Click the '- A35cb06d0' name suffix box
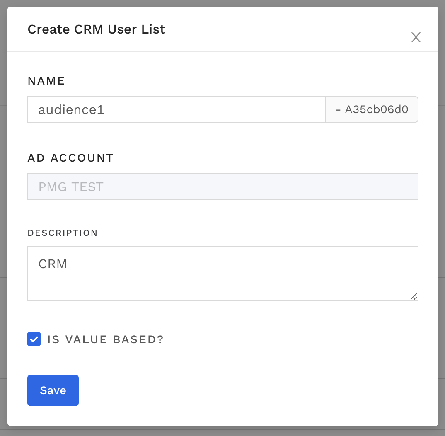The image size is (445, 436). 372,109
